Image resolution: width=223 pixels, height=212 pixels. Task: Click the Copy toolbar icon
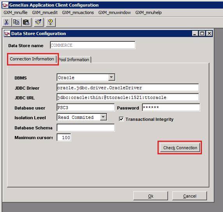coord(16,22)
